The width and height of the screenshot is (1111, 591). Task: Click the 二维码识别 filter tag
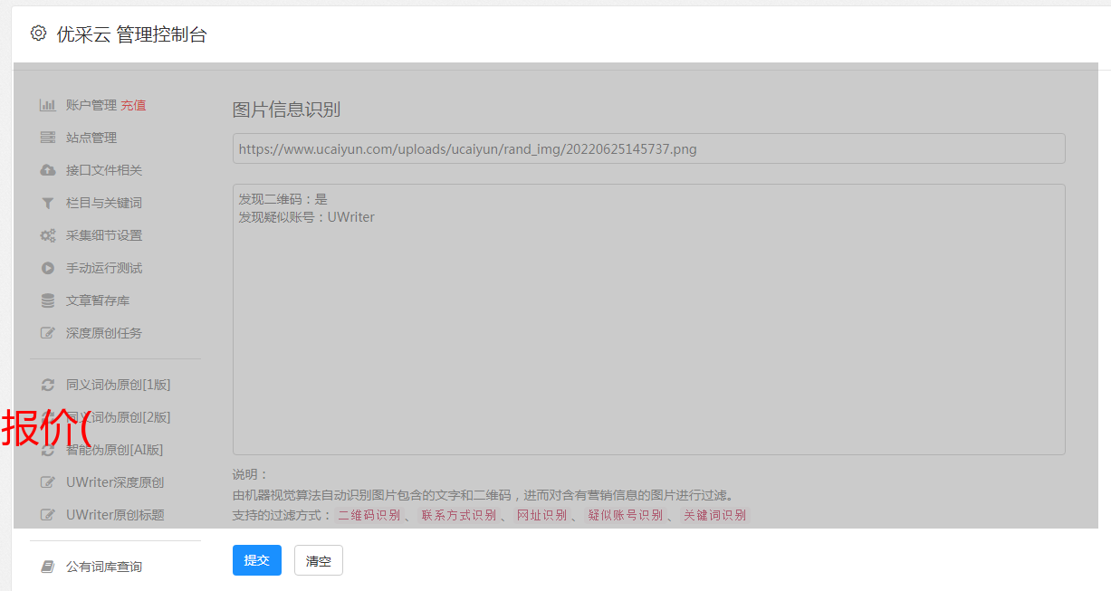[x=369, y=515]
